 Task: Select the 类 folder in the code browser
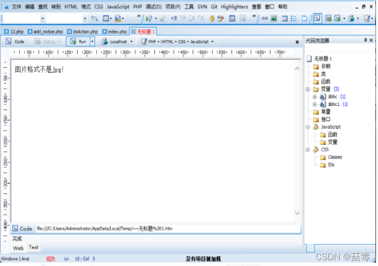(x=320, y=74)
